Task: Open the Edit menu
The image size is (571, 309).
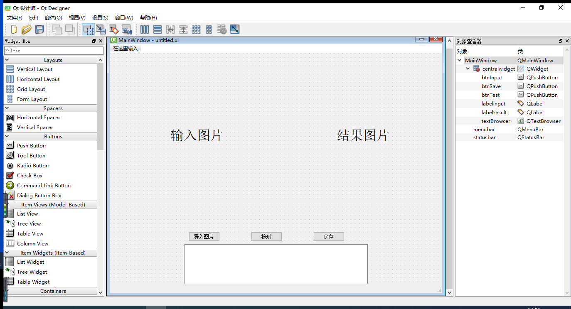Action: pos(33,17)
